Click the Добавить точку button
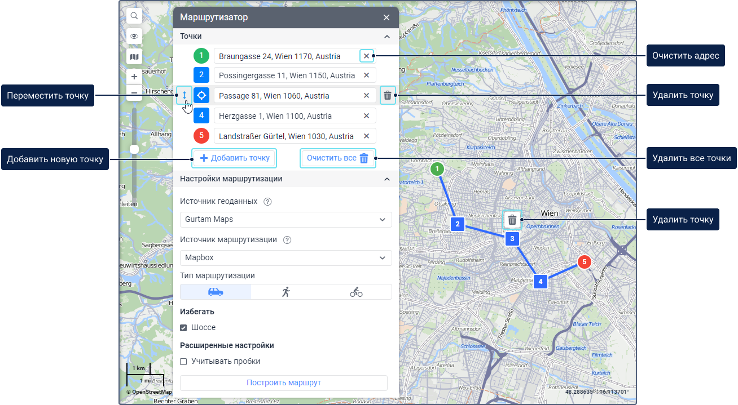Image resolution: width=738 pixels, height=405 pixels. [234, 158]
